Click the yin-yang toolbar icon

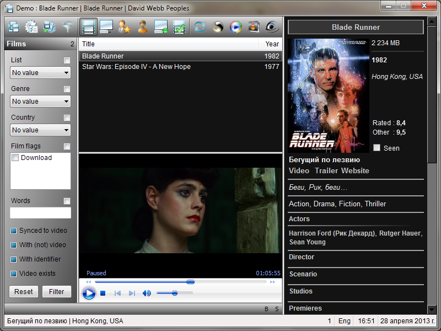point(218,27)
